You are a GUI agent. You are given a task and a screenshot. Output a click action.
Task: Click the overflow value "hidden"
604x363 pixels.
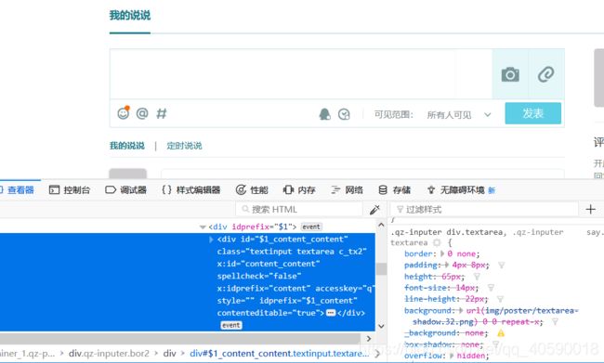[x=471, y=356]
